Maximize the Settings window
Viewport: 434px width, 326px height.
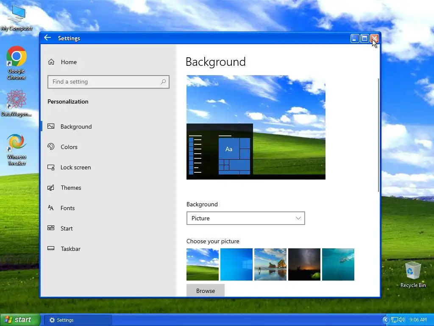(364, 39)
